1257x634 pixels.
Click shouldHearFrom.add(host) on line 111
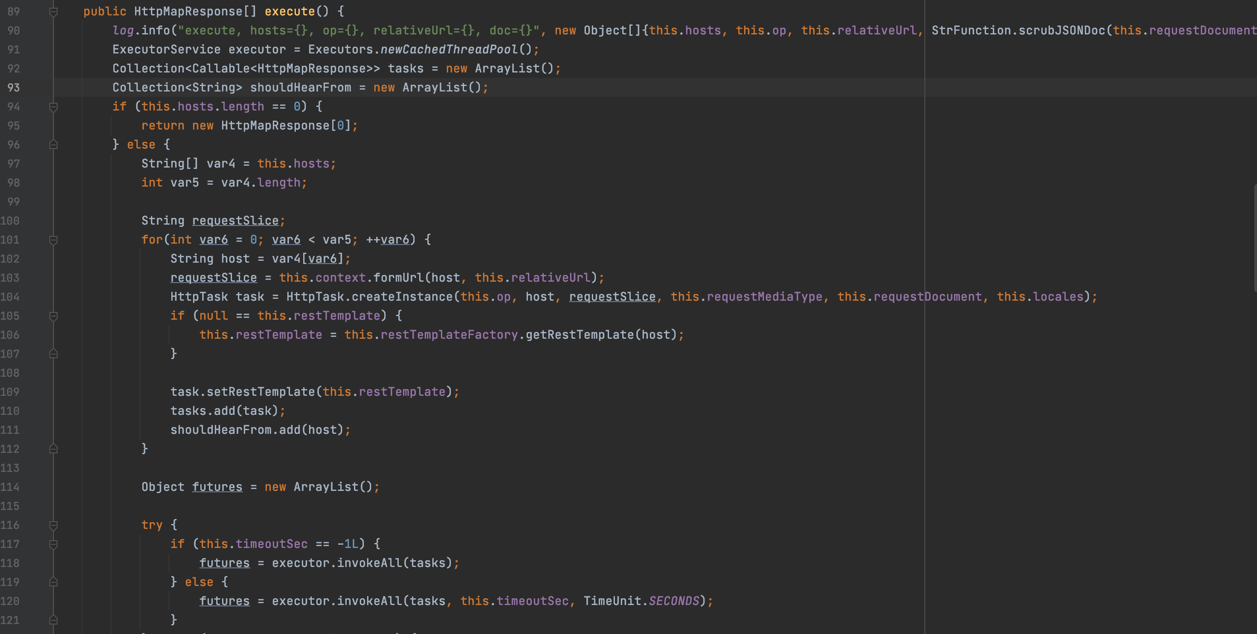[257, 430]
